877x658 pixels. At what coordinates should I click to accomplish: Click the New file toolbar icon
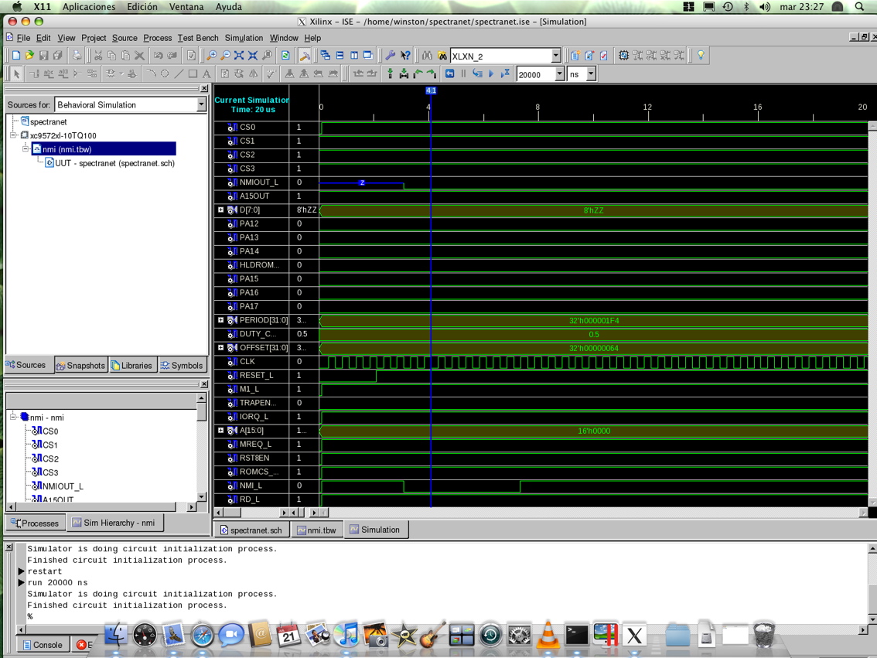[x=16, y=56]
